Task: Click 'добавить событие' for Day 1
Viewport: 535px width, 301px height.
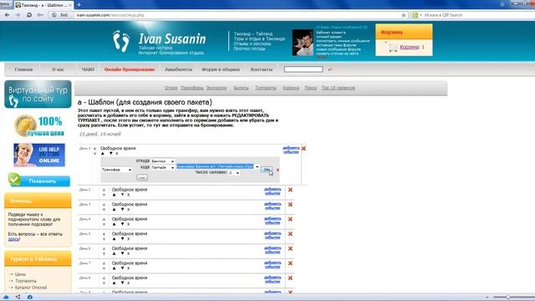Action: [x=291, y=150]
